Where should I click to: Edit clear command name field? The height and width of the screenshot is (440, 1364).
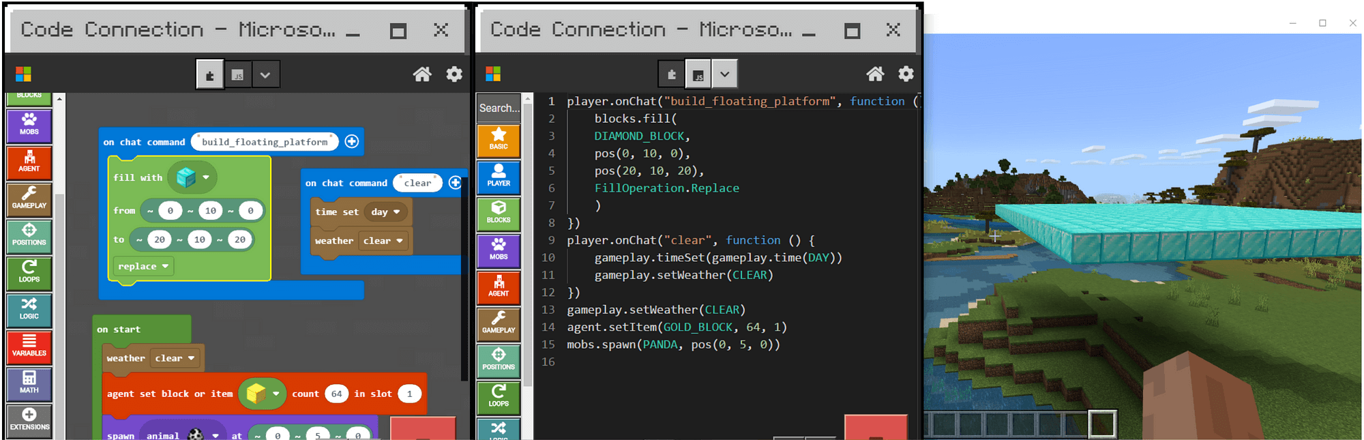coord(417,183)
